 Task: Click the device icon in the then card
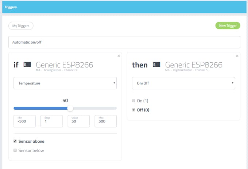(156, 64)
